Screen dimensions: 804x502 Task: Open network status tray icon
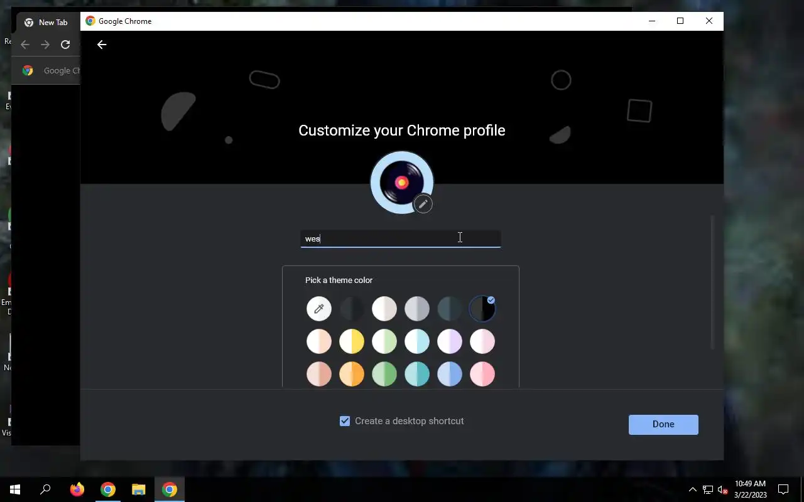[x=708, y=489]
